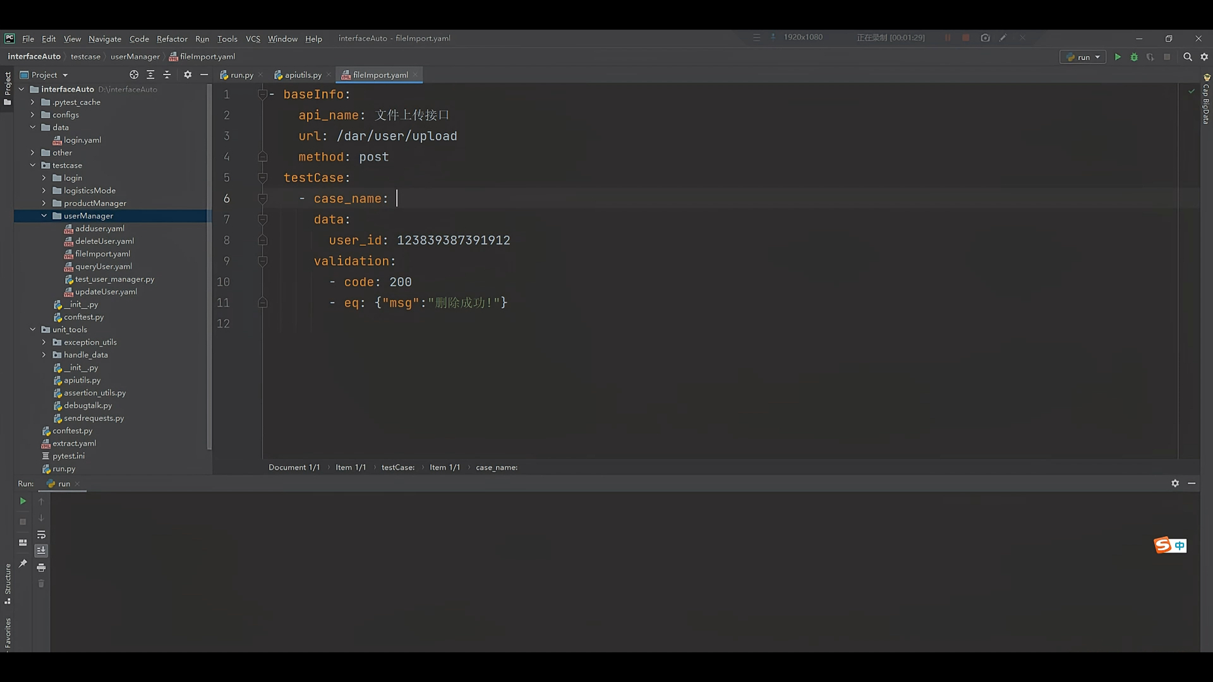The image size is (1213, 682).
Task: Expand the productManager folder
Action: point(44,203)
